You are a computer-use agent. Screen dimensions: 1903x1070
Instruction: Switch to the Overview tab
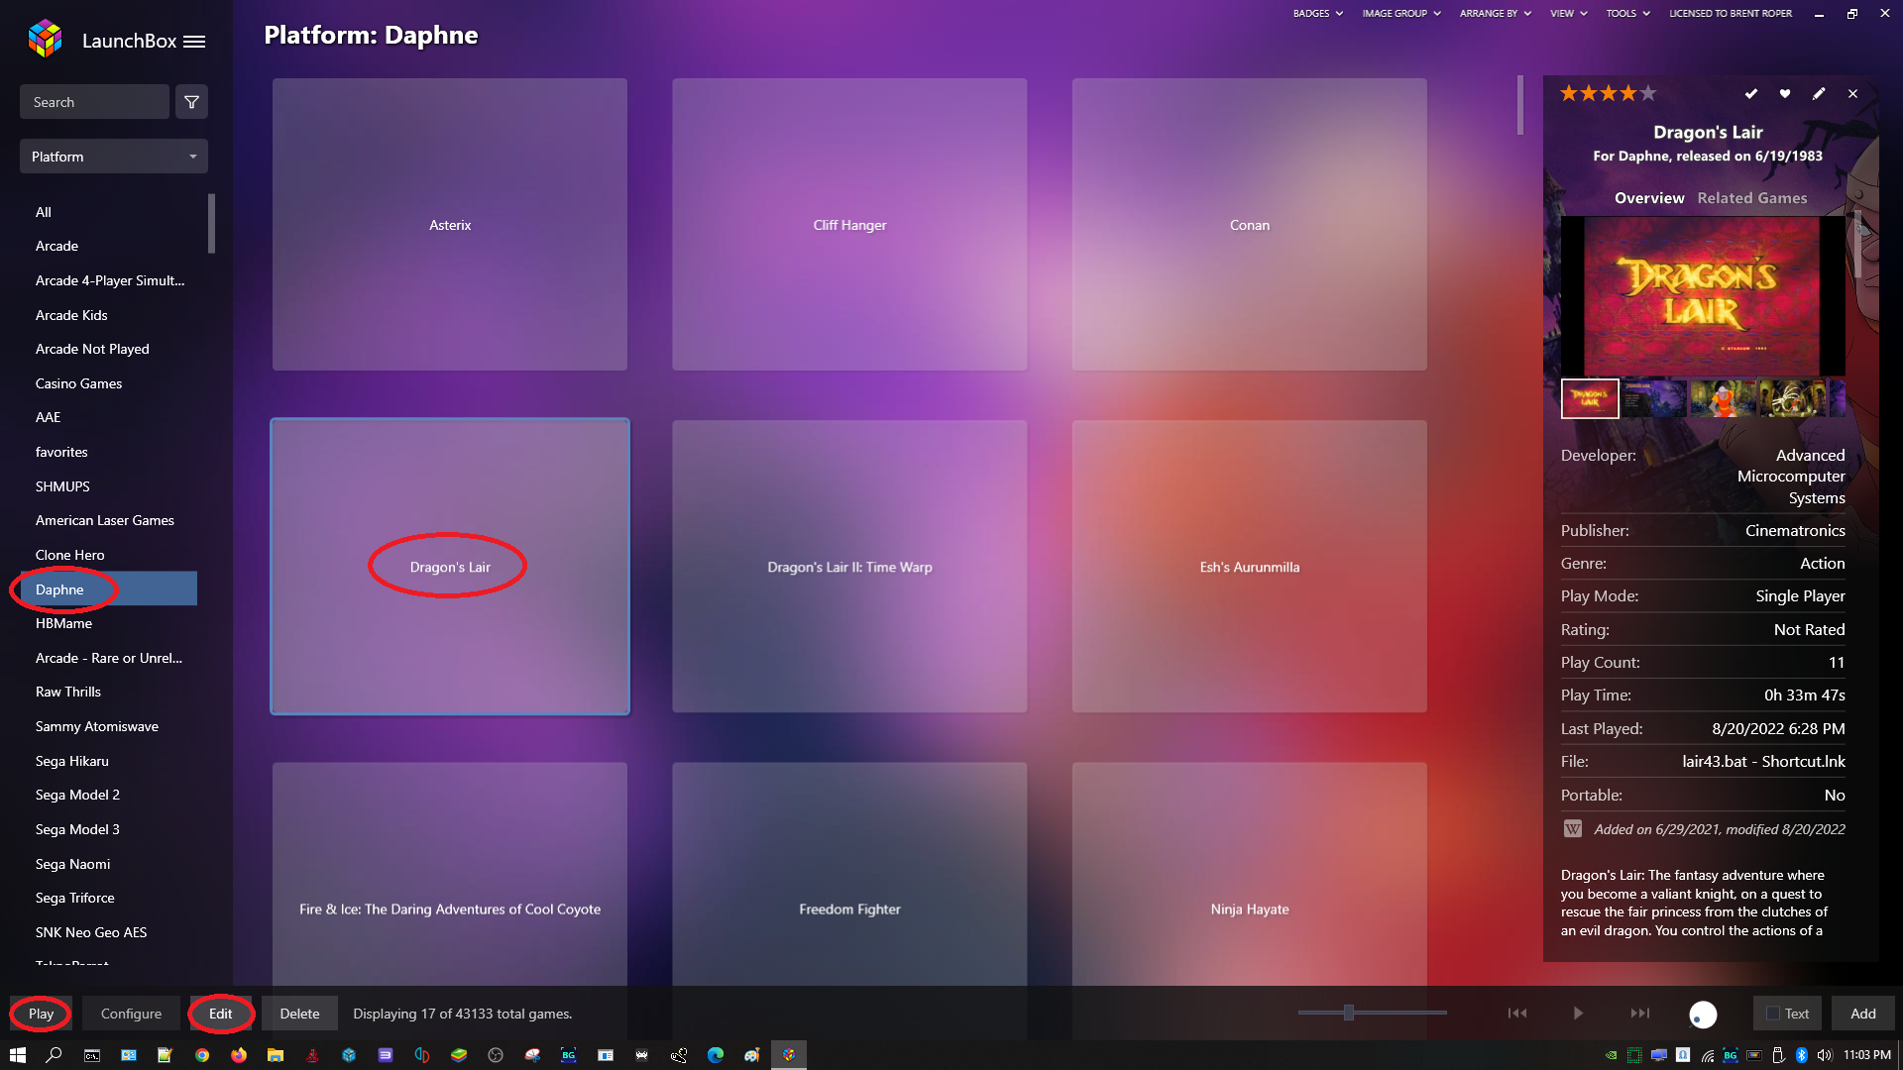pos(1649,198)
